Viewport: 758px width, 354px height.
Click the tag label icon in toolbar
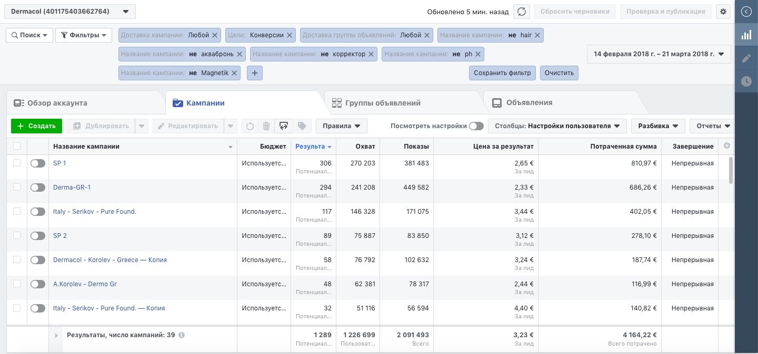click(x=302, y=126)
